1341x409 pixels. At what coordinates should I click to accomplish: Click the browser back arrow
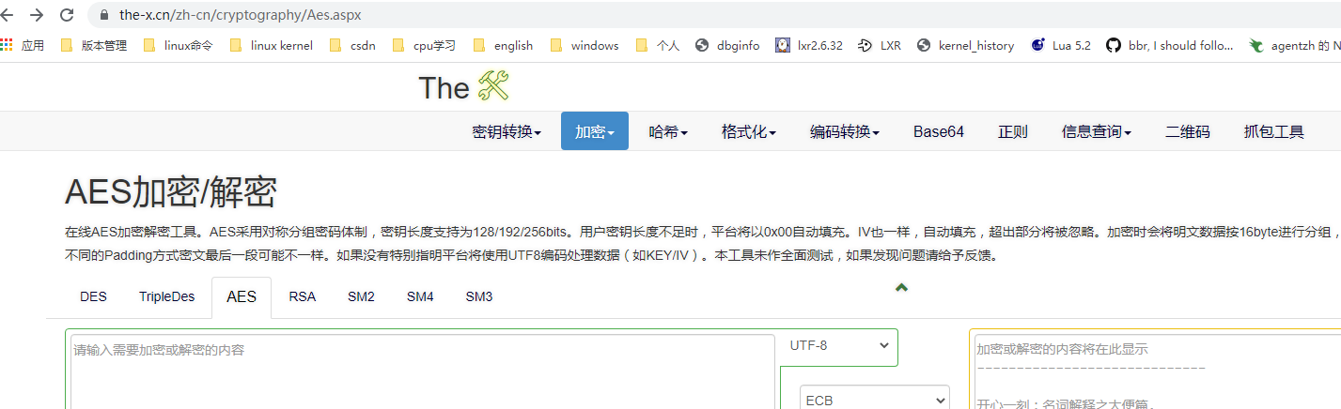[8, 15]
